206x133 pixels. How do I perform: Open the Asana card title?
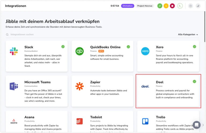pyautogui.click(x=29, y=117)
